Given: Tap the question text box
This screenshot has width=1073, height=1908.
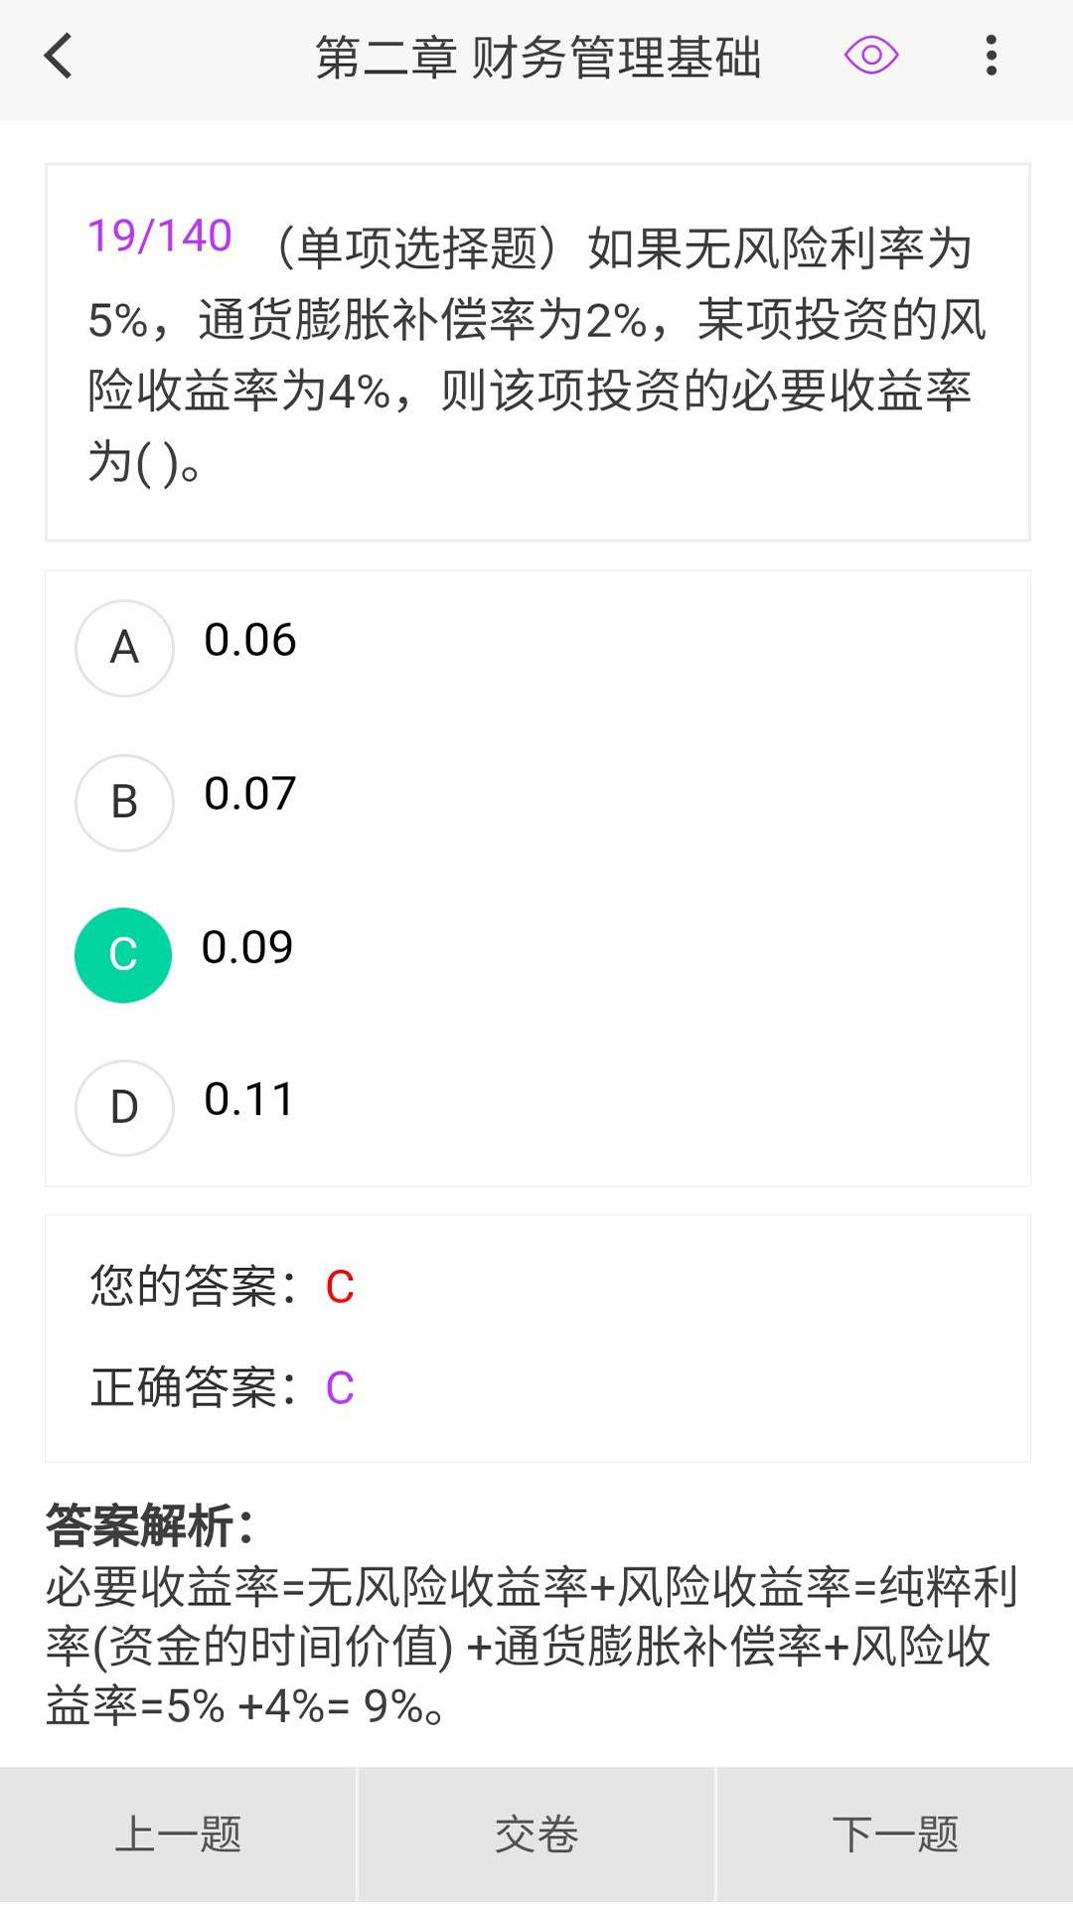Looking at the screenshot, I should 536,353.
